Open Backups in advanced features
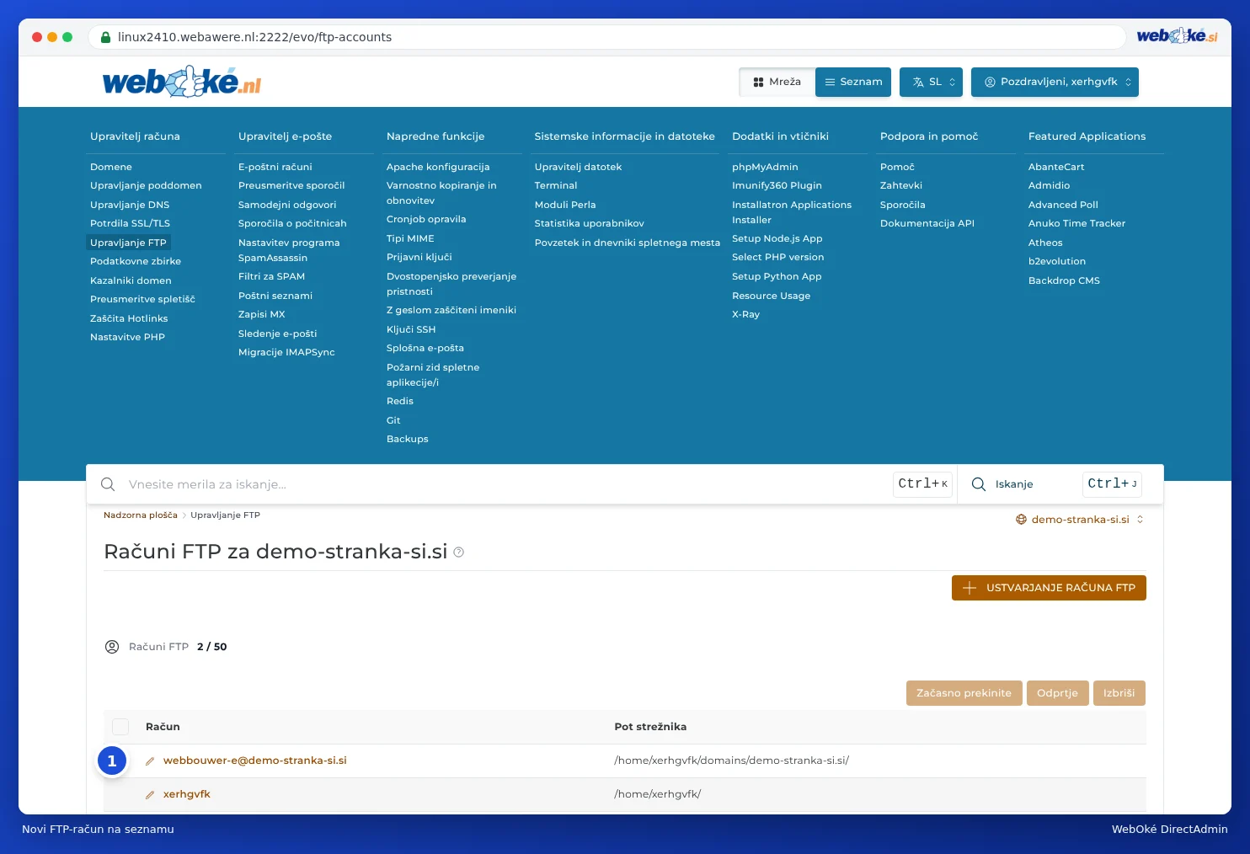Image resolution: width=1250 pixels, height=854 pixels. tap(408, 439)
